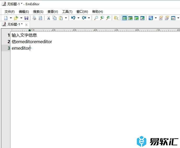Open Find in Files folder-magnifier icon

pos(116,18)
